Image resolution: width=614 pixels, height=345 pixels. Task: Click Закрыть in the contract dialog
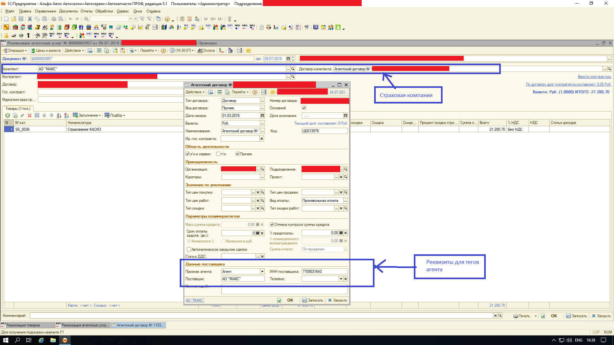(337, 300)
